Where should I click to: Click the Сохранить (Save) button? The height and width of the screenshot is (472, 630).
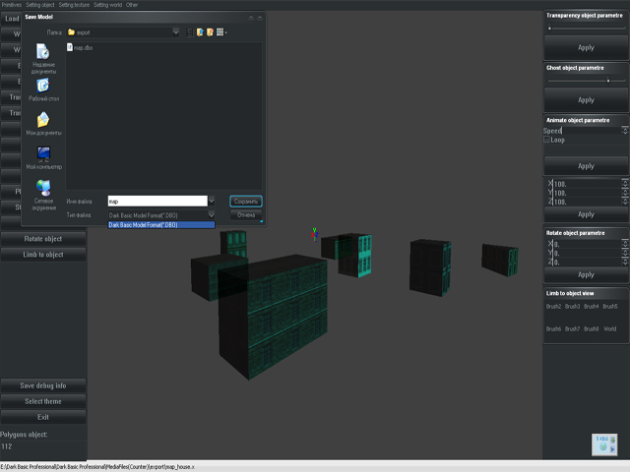coord(246,201)
